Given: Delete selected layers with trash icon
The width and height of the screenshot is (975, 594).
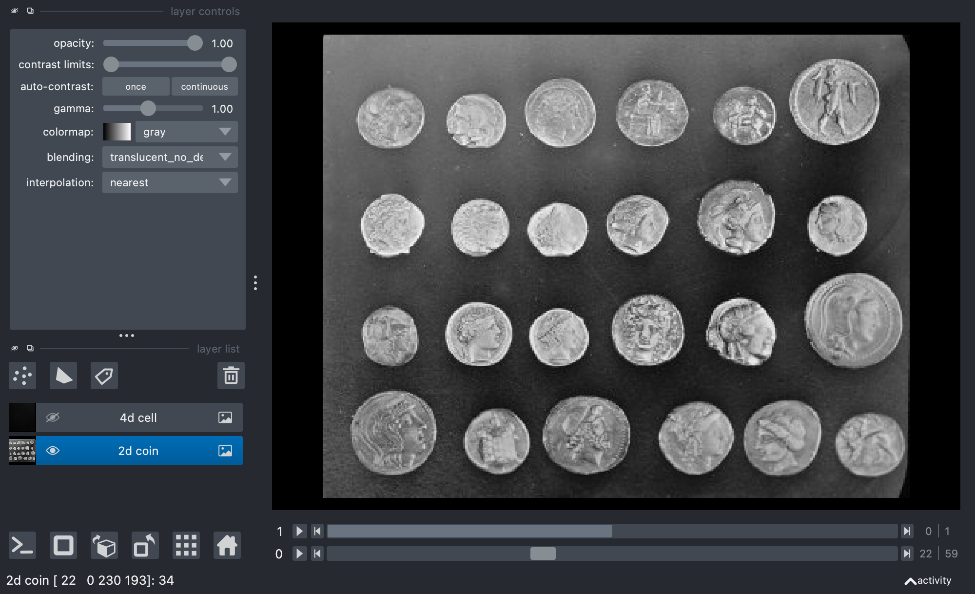Looking at the screenshot, I should 231,376.
